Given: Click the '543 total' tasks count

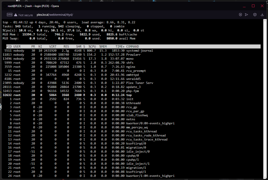Looking at the screenshot, I should [x=23, y=26].
